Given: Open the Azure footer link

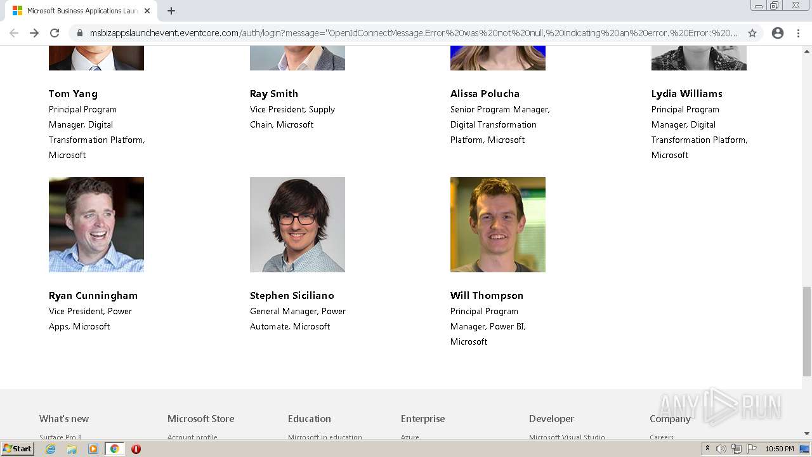Looking at the screenshot, I should (x=410, y=437).
